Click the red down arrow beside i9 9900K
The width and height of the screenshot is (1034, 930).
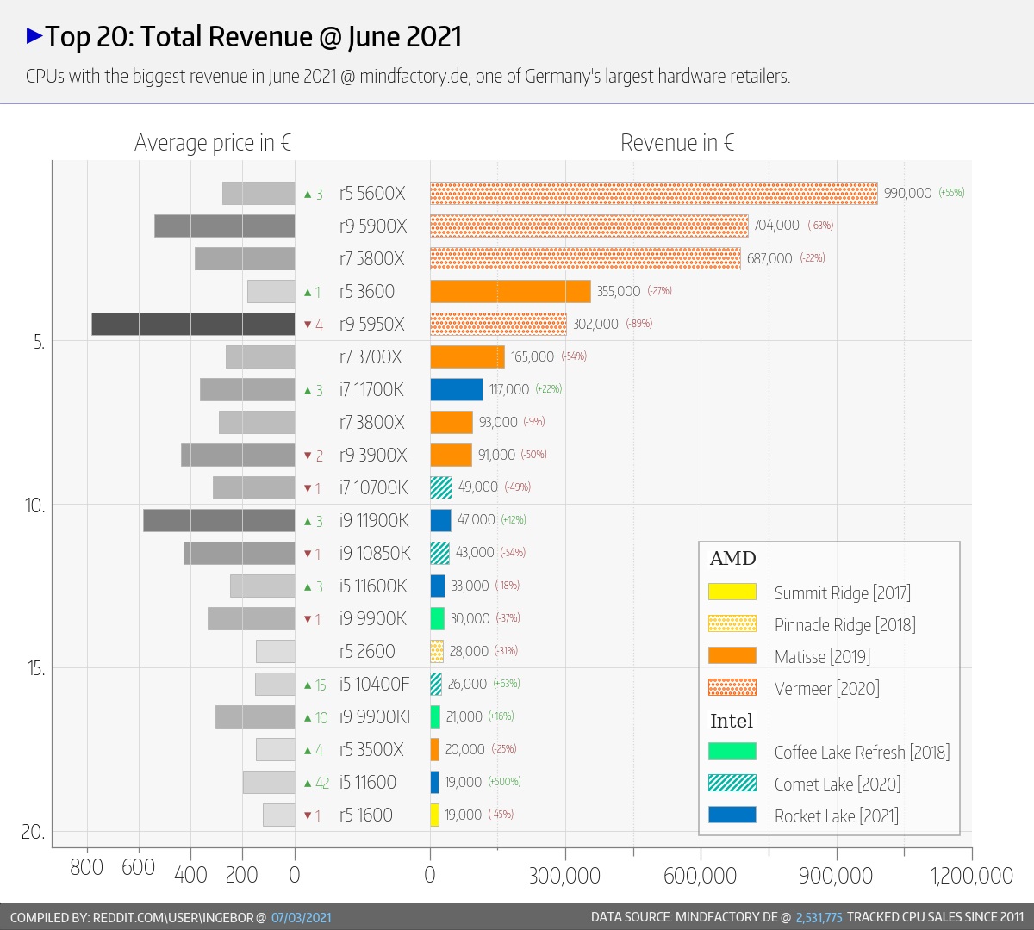click(x=308, y=619)
